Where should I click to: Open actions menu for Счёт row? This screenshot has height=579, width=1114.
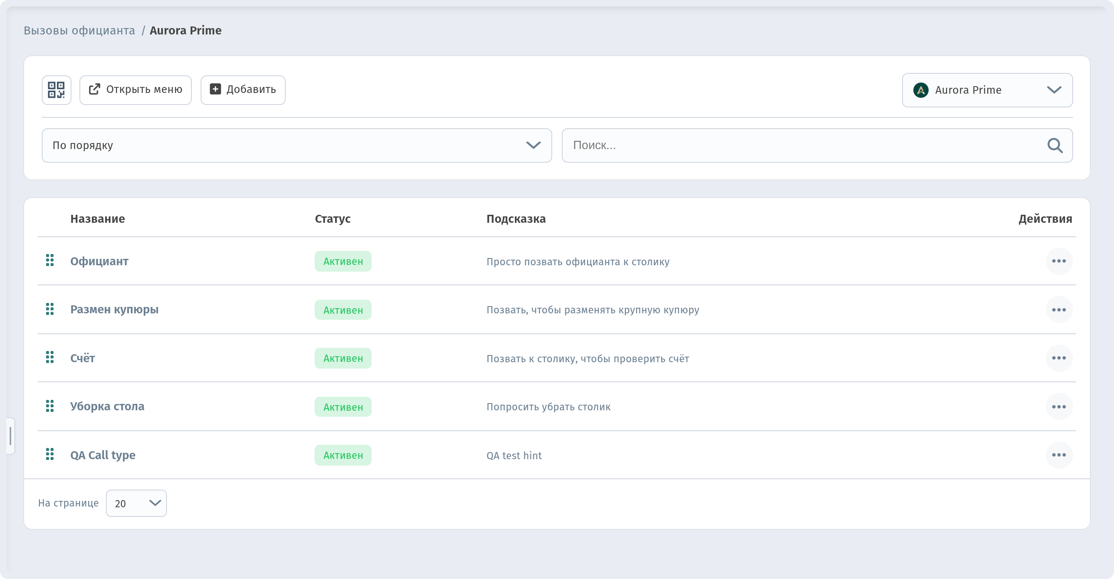pos(1059,358)
